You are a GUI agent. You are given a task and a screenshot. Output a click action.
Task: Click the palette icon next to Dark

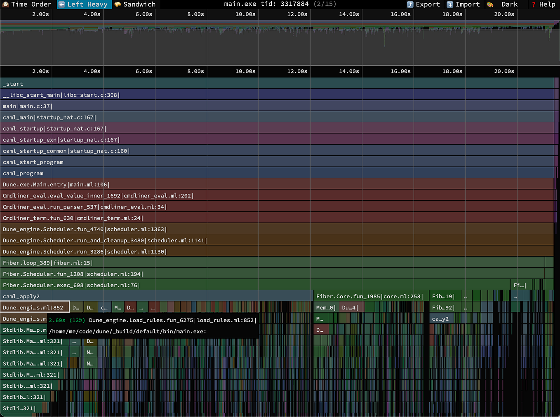489,5
